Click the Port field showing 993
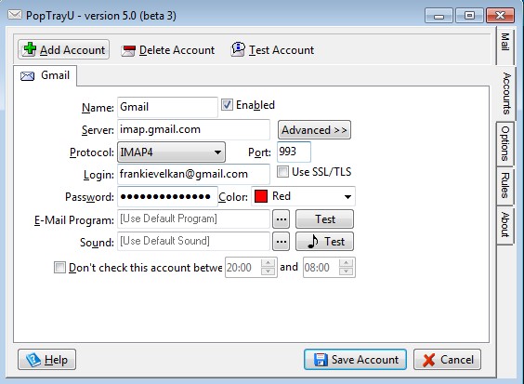The width and height of the screenshot is (524, 384). pyautogui.click(x=294, y=152)
